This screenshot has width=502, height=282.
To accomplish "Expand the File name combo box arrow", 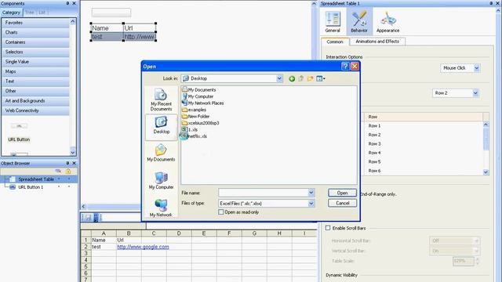I will (x=311, y=193).
